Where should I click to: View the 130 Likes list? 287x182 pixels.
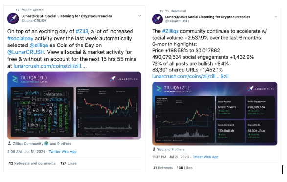pos(185,168)
